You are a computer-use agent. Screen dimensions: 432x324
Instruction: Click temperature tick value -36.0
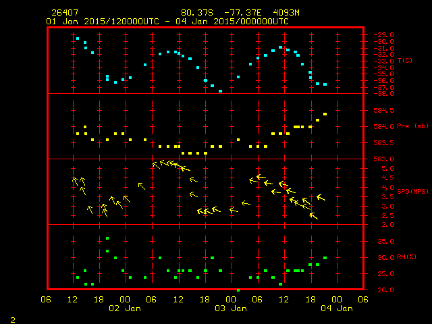(384, 81)
